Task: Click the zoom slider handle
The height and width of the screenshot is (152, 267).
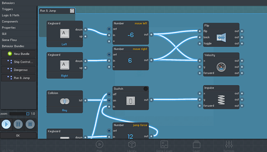Action: click(28, 114)
